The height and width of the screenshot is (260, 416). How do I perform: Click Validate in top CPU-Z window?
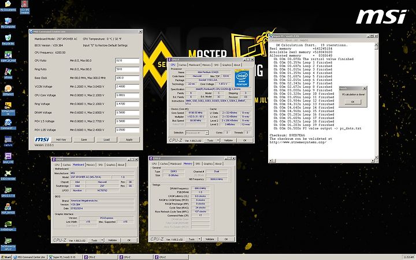pos(228,140)
